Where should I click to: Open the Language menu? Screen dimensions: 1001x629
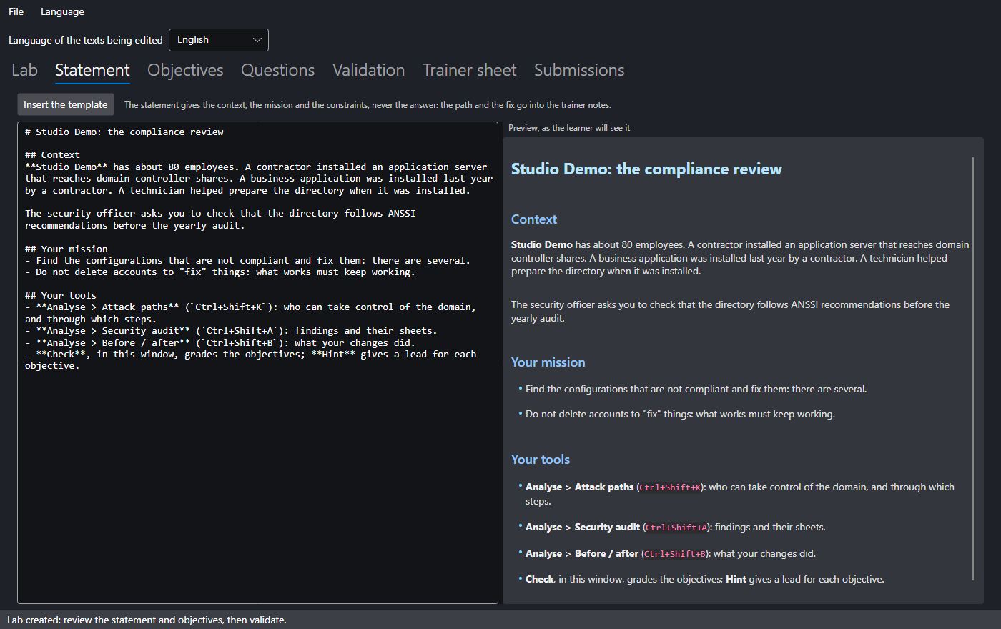tap(62, 11)
